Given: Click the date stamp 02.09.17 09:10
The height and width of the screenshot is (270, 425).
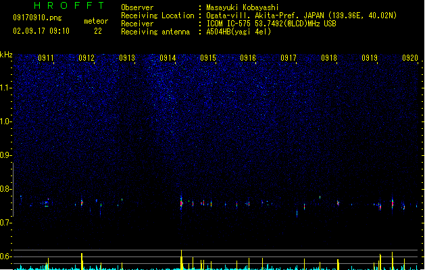Looking at the screenshot, I should coord(41,31).
